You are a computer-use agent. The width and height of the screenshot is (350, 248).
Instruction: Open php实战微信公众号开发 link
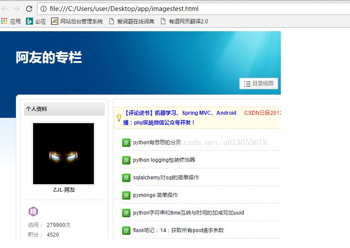coord(159,122)
